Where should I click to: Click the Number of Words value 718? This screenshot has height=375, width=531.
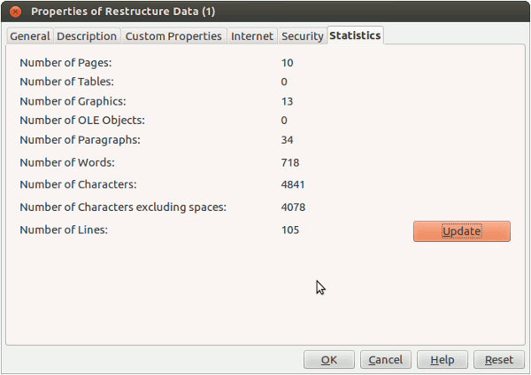point(290,162)
